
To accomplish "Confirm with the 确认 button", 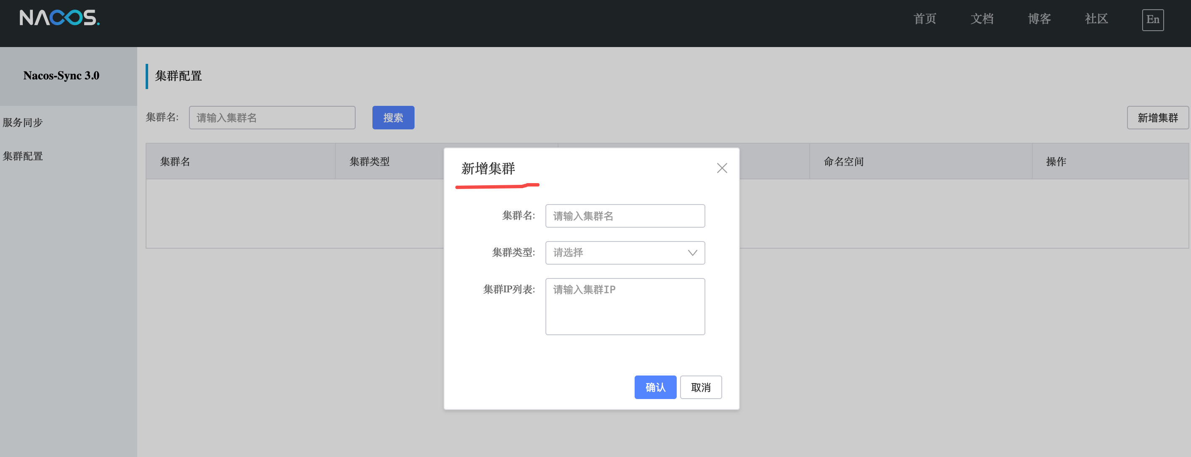I will point(655,387).
